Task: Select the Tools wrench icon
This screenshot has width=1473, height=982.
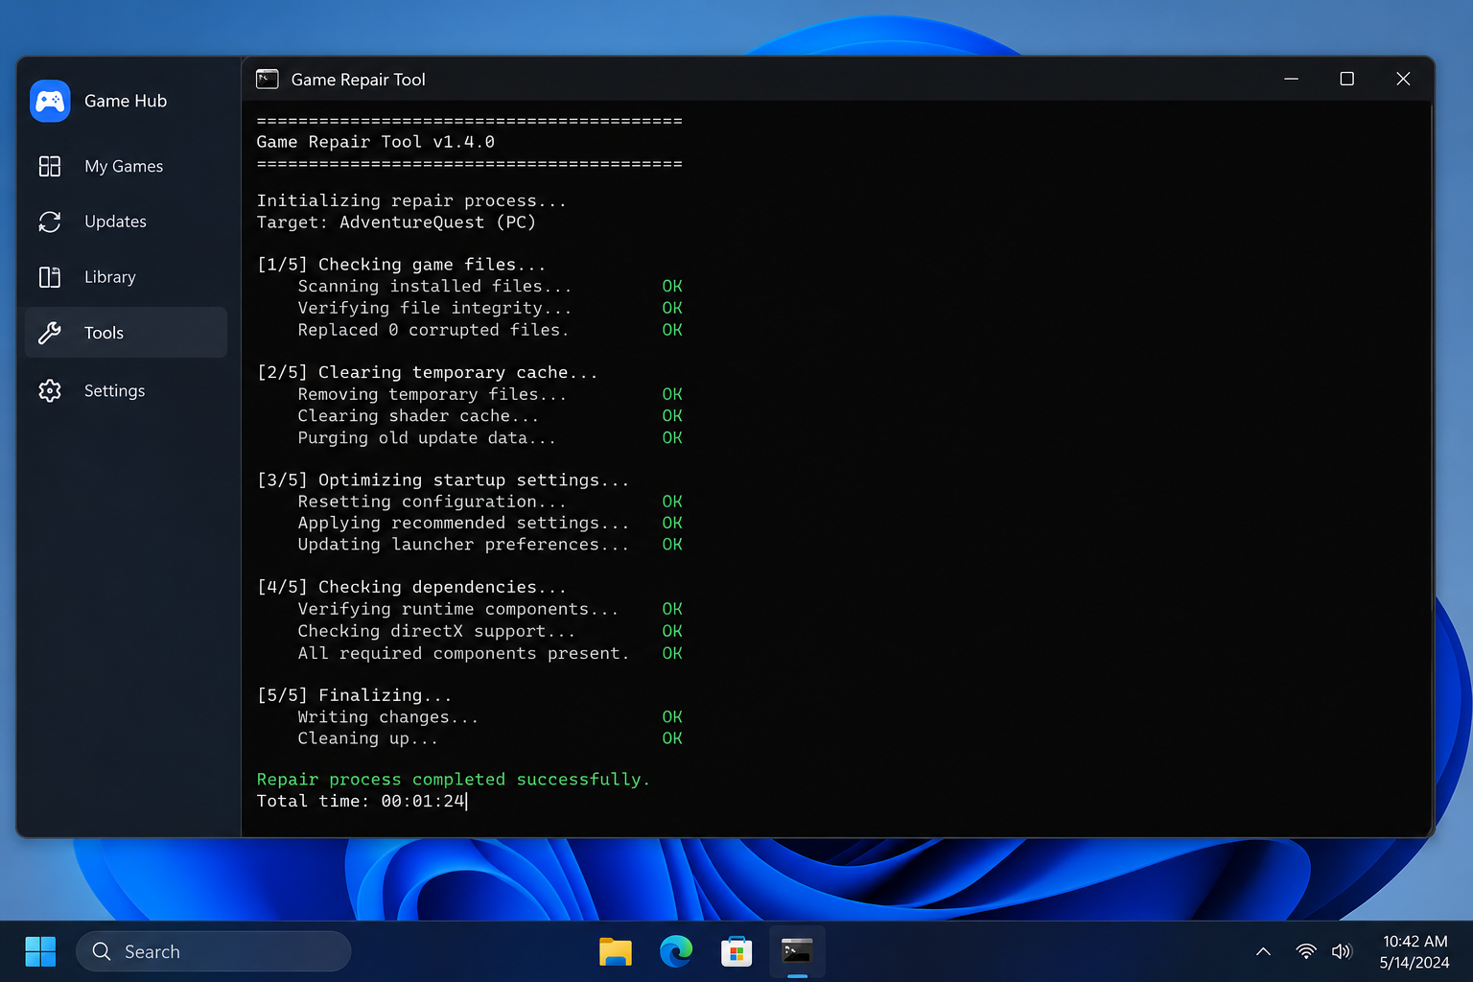Action: coord(50,333)
